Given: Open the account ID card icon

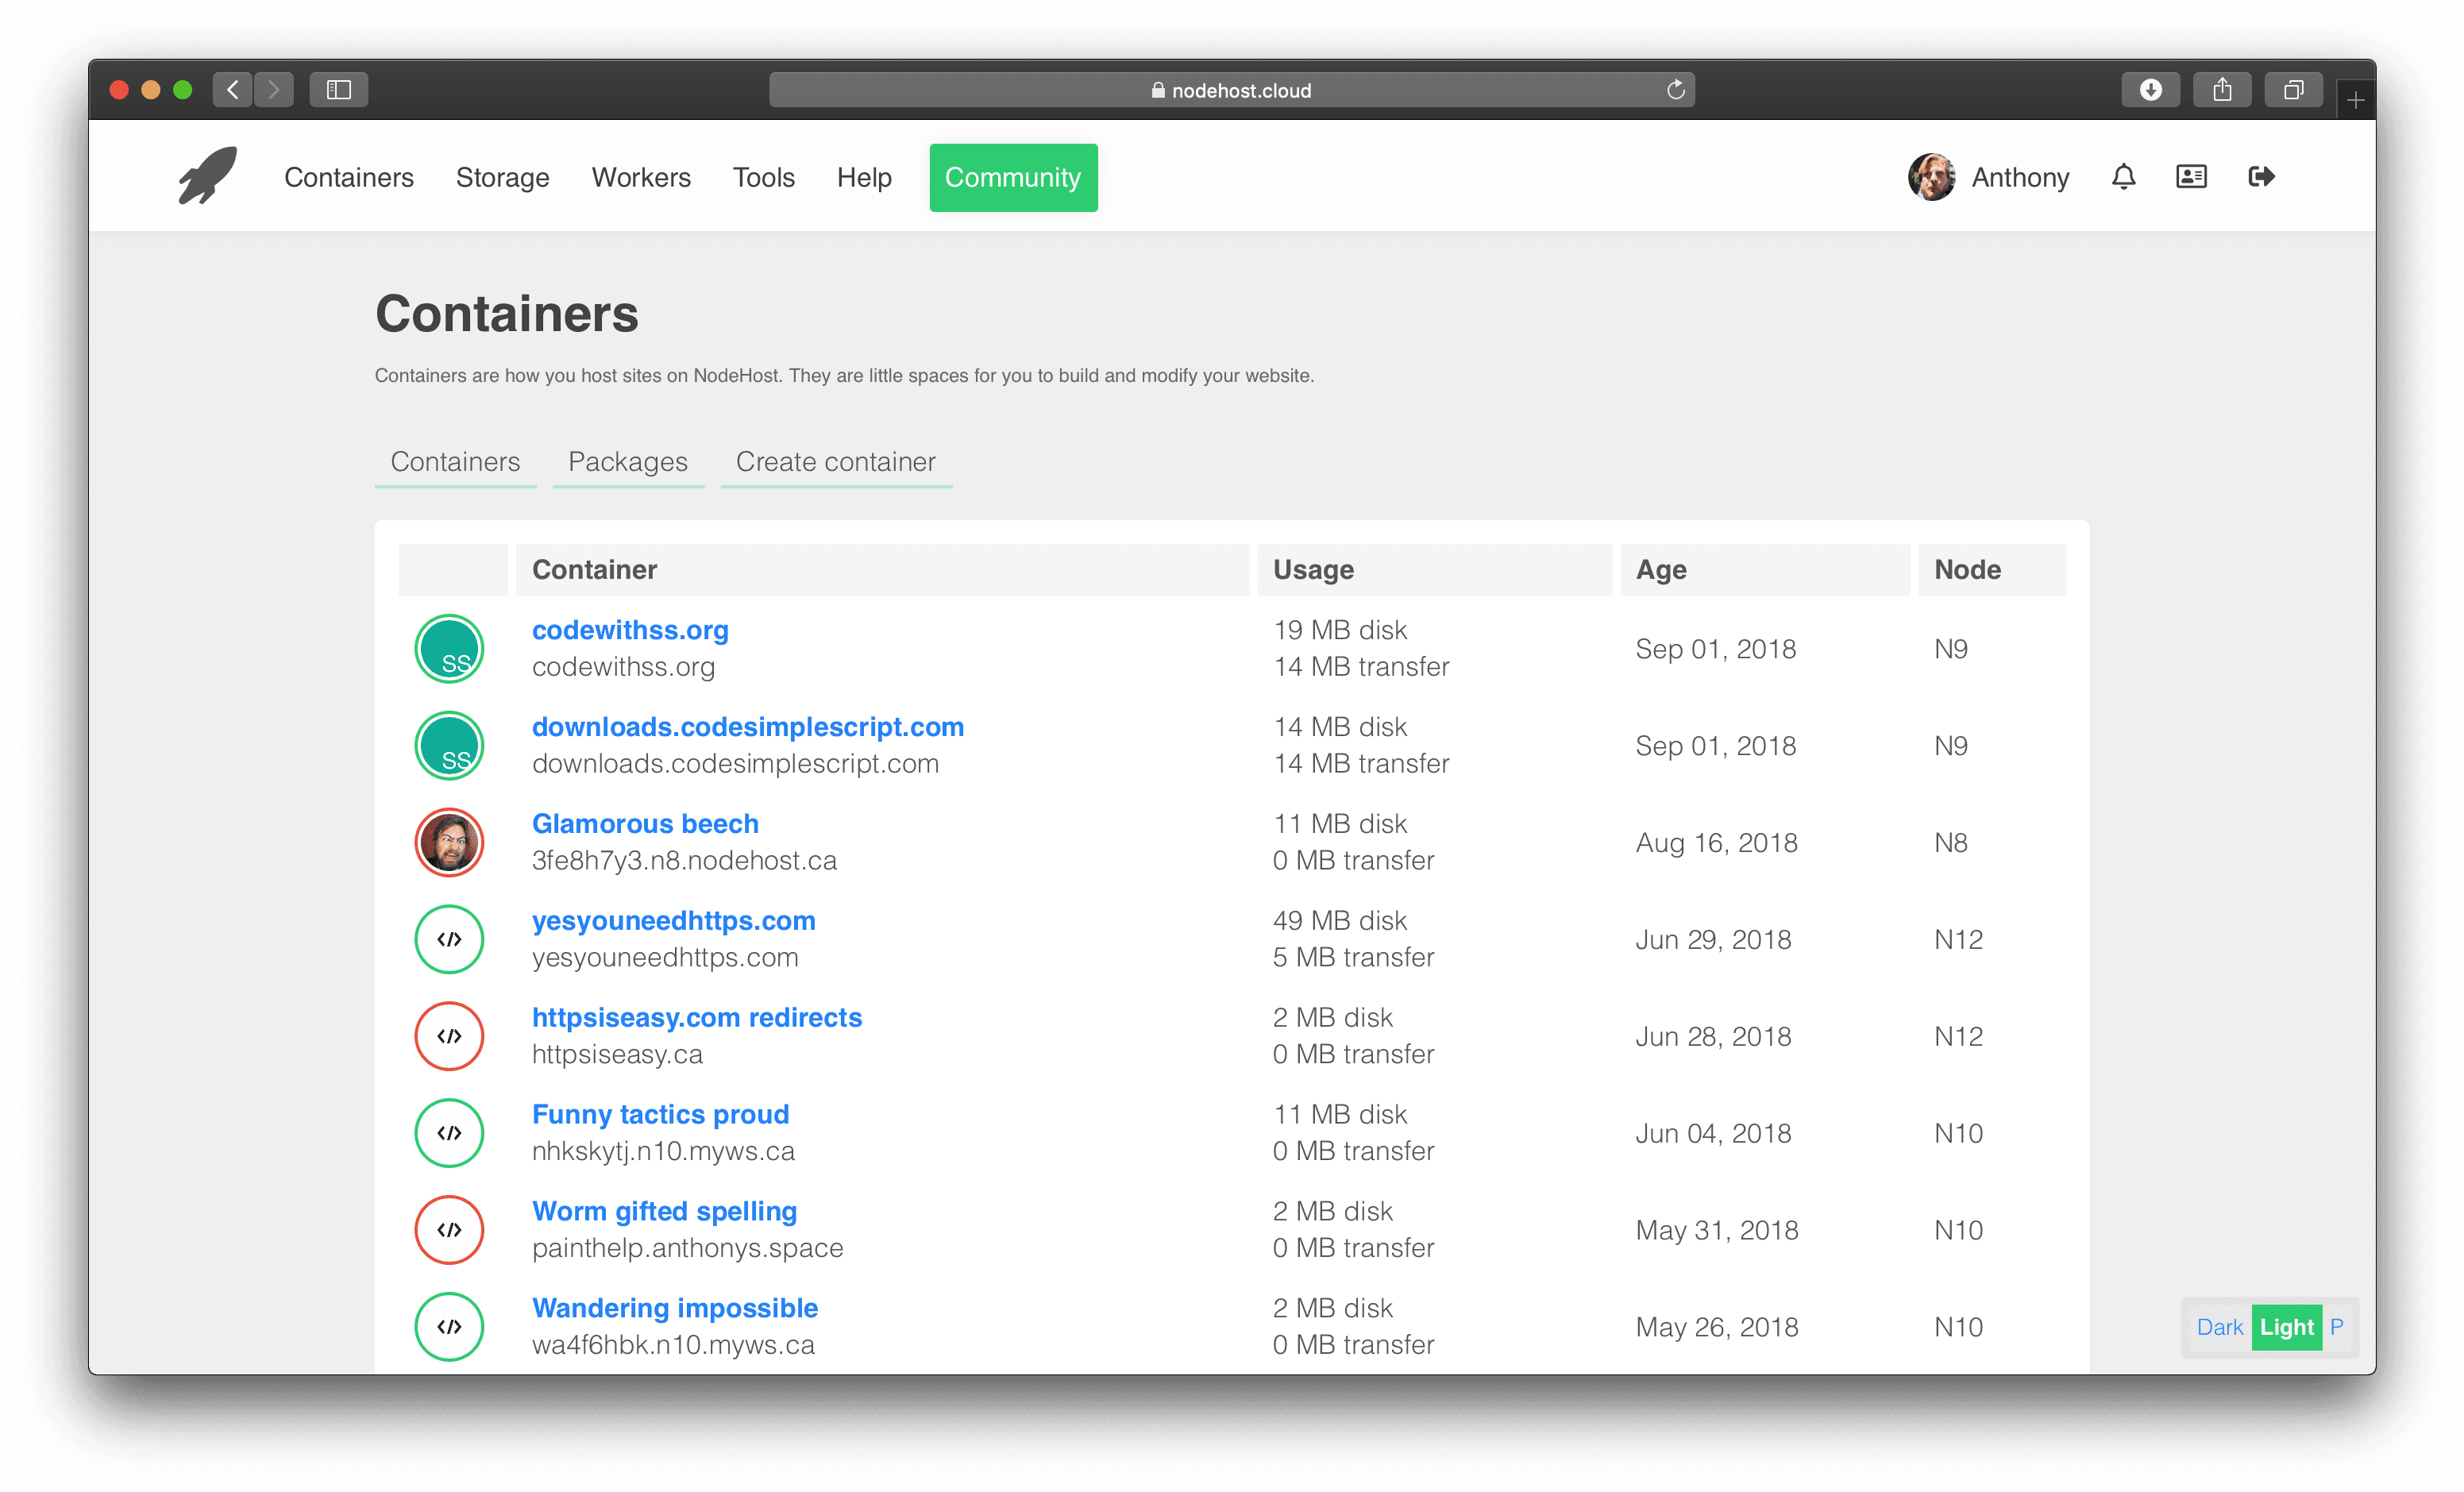Looking at the screenshot, I should pos(2191,177).
